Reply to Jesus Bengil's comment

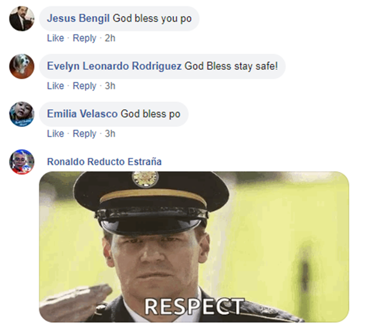[84, 38]
